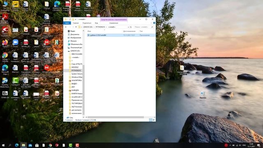This screenshot has height=148, width=263.
Task: Open Mail app from the taskbar
Action: pos(30,145)
